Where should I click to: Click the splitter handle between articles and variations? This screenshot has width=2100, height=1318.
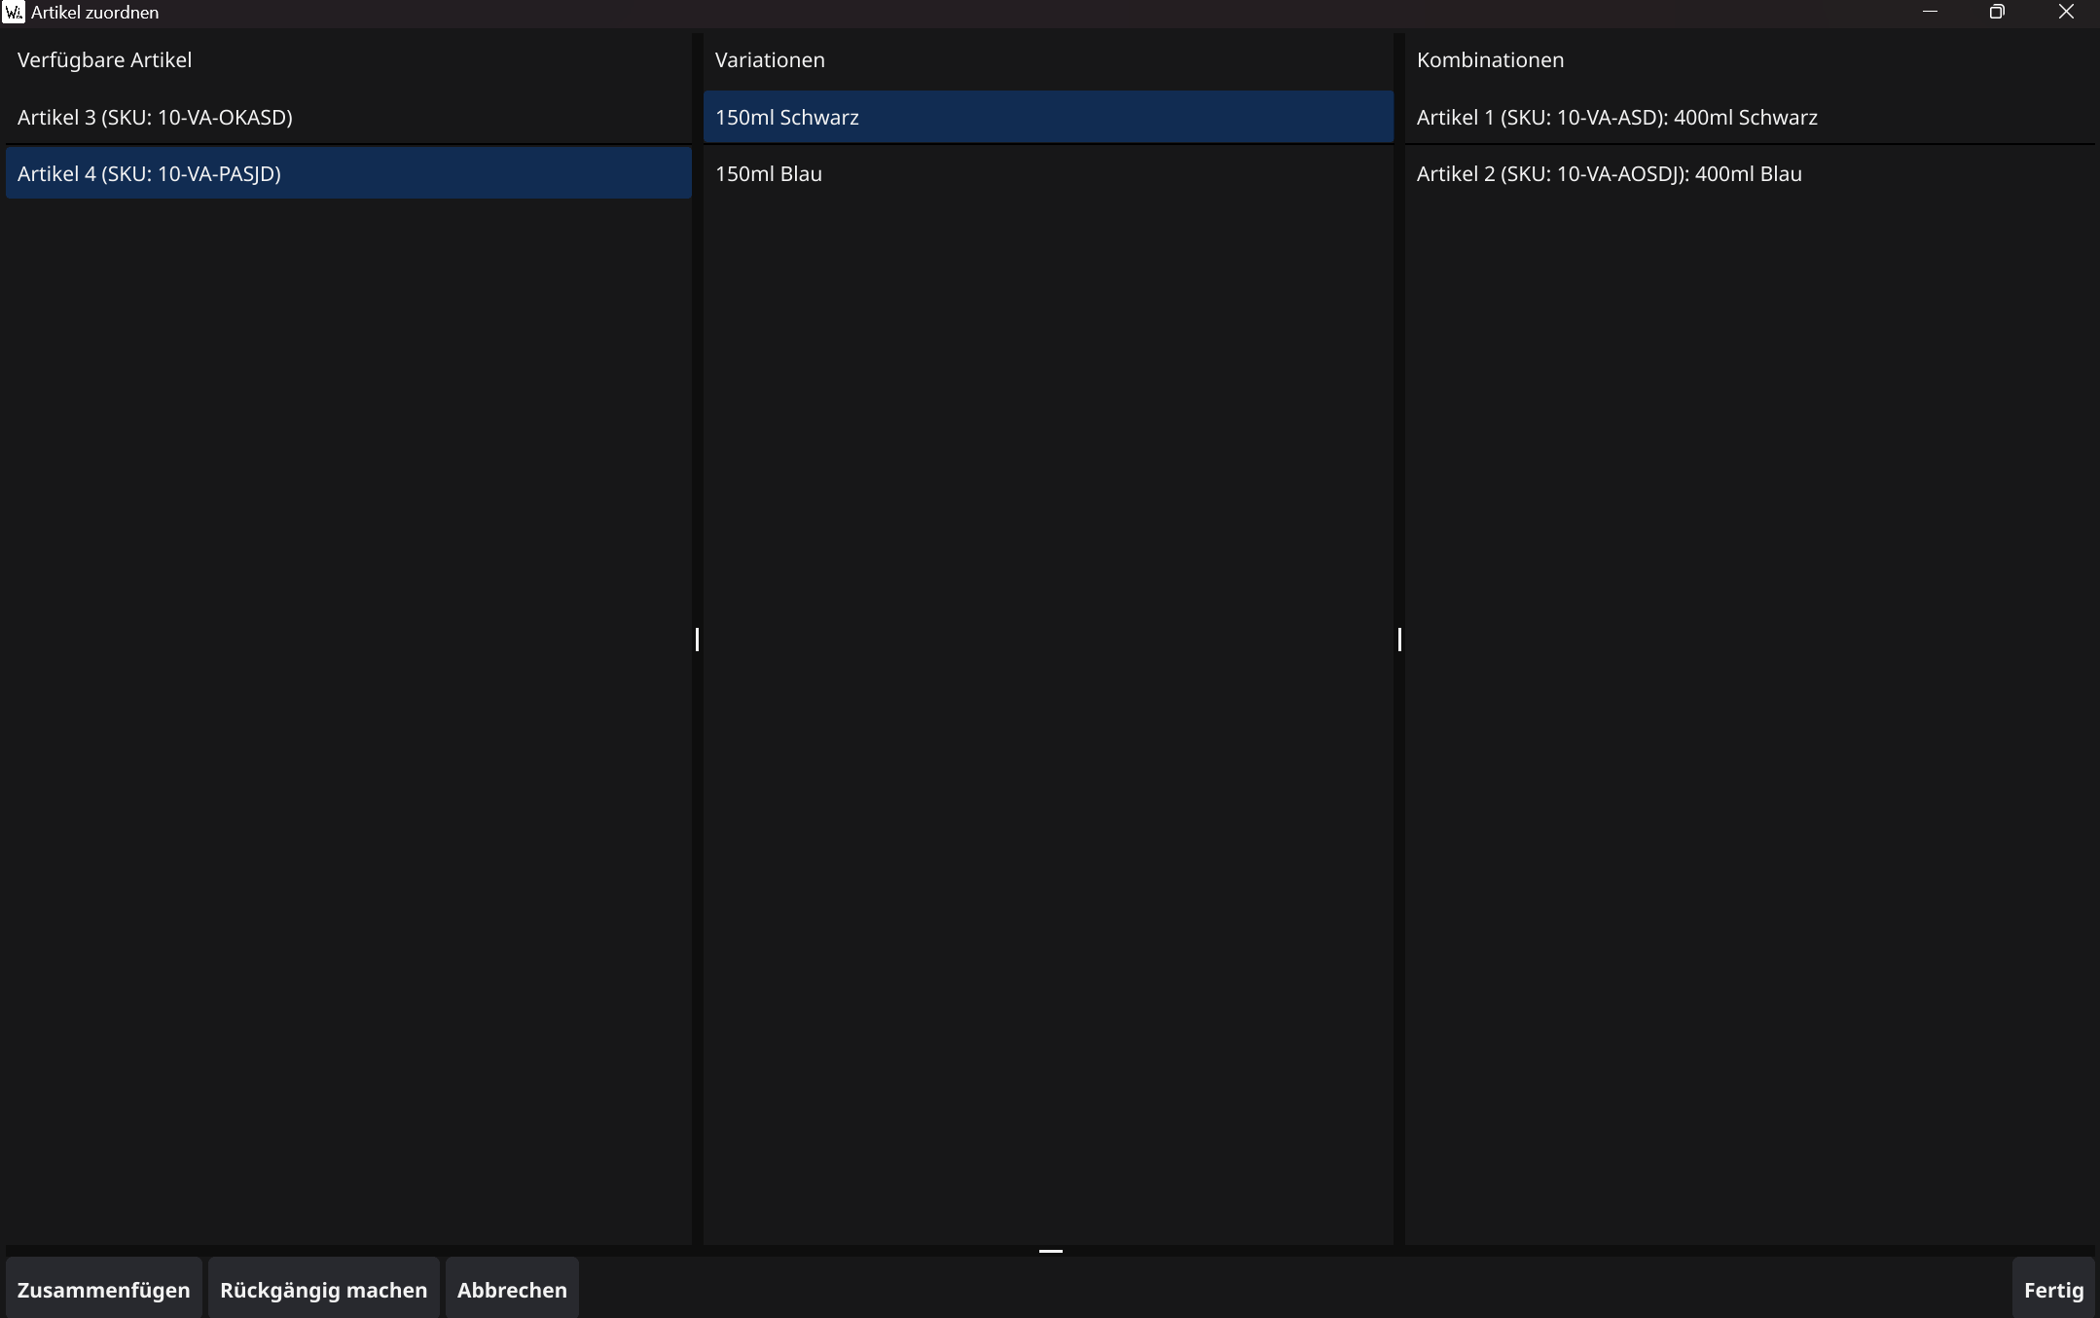(x=697, y=640)
